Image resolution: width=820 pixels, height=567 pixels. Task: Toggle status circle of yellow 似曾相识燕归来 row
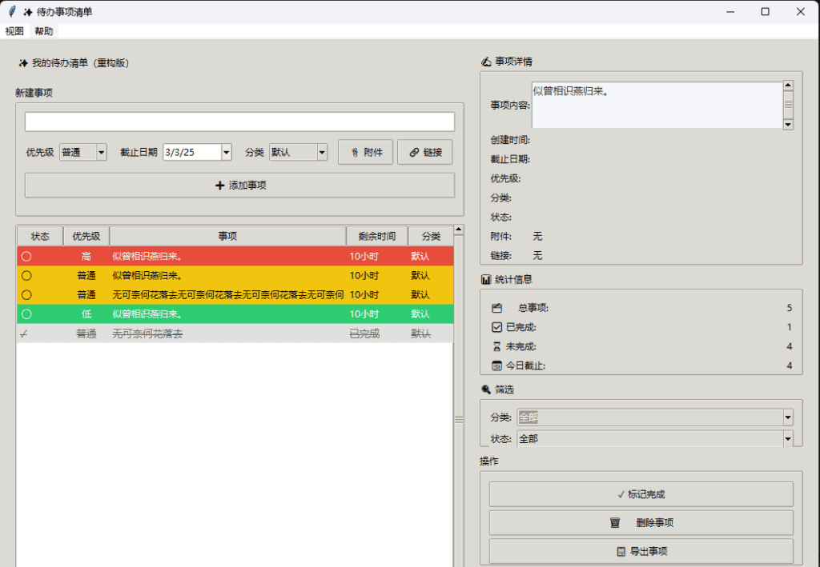click(26, 276)
